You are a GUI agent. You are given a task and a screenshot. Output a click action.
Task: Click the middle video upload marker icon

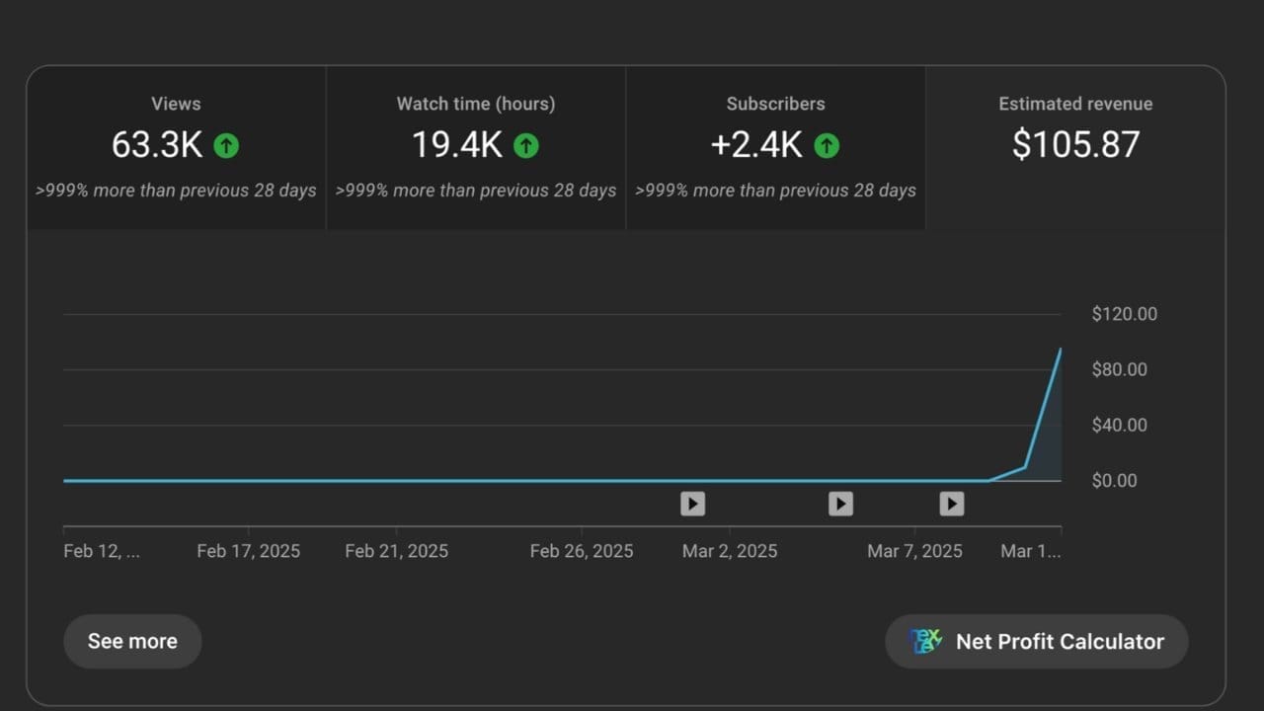coord(840,504)
